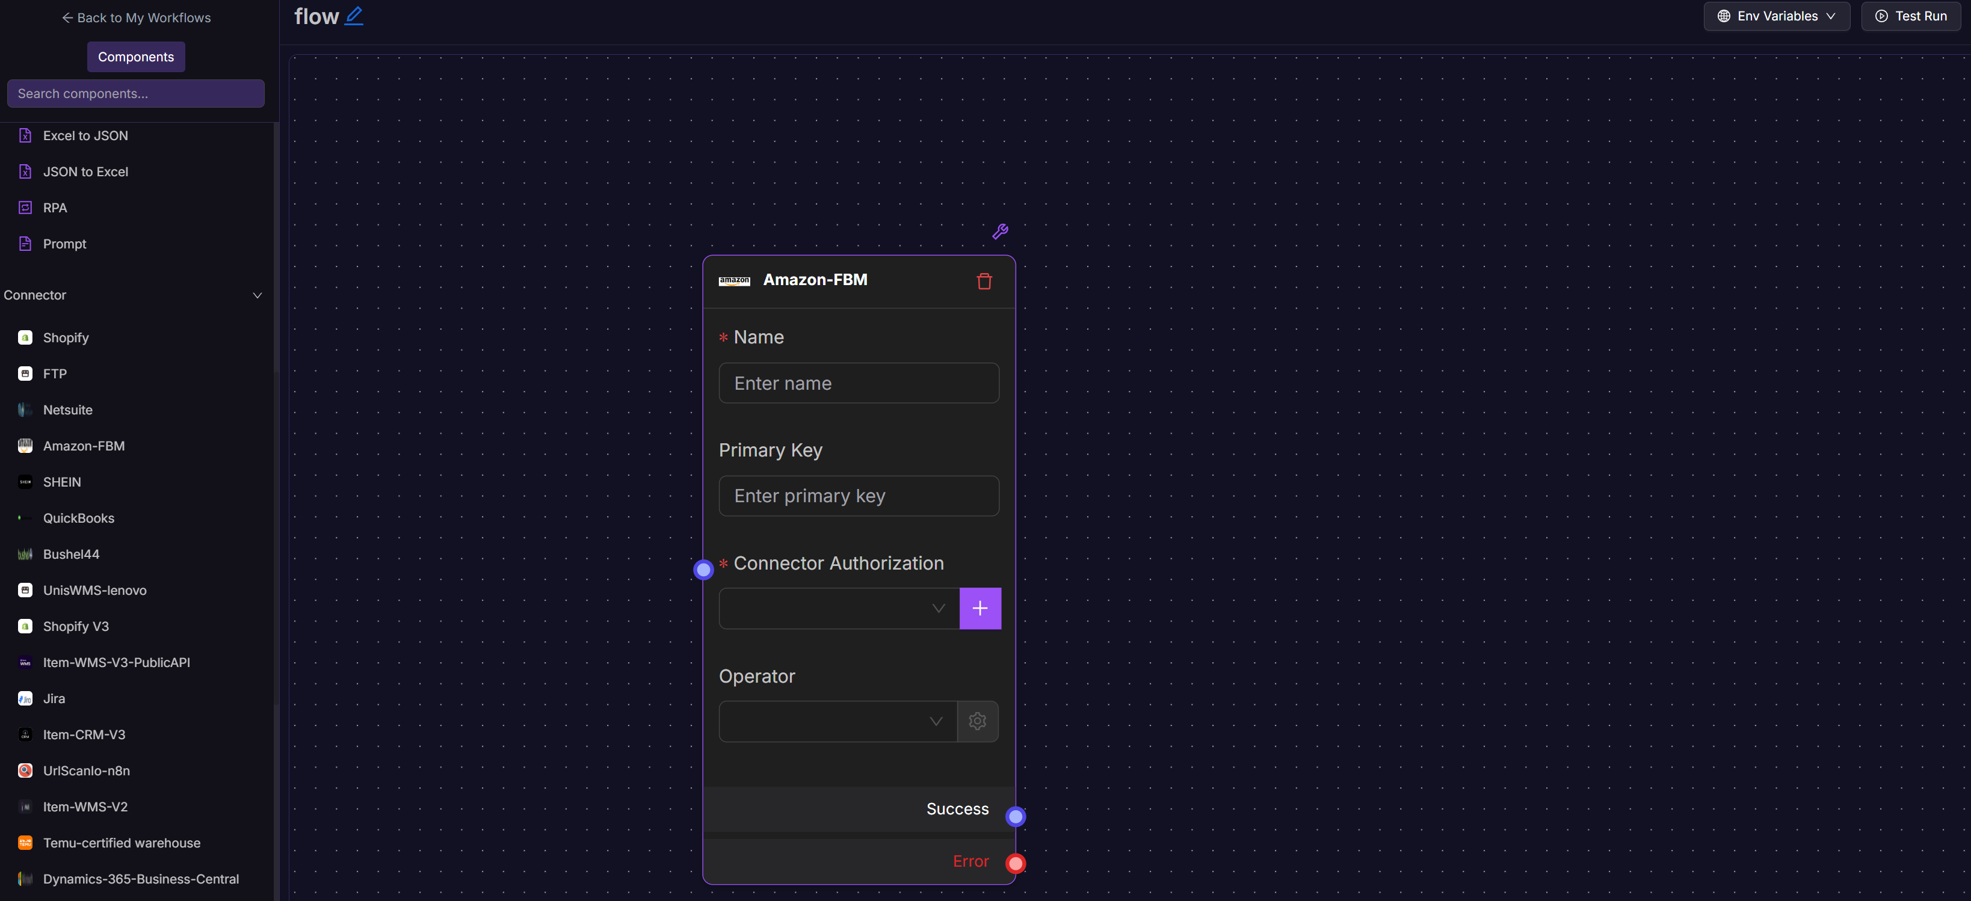1971x901 pixels.
Task: Start a Test Run
Action: [1911, 16]
